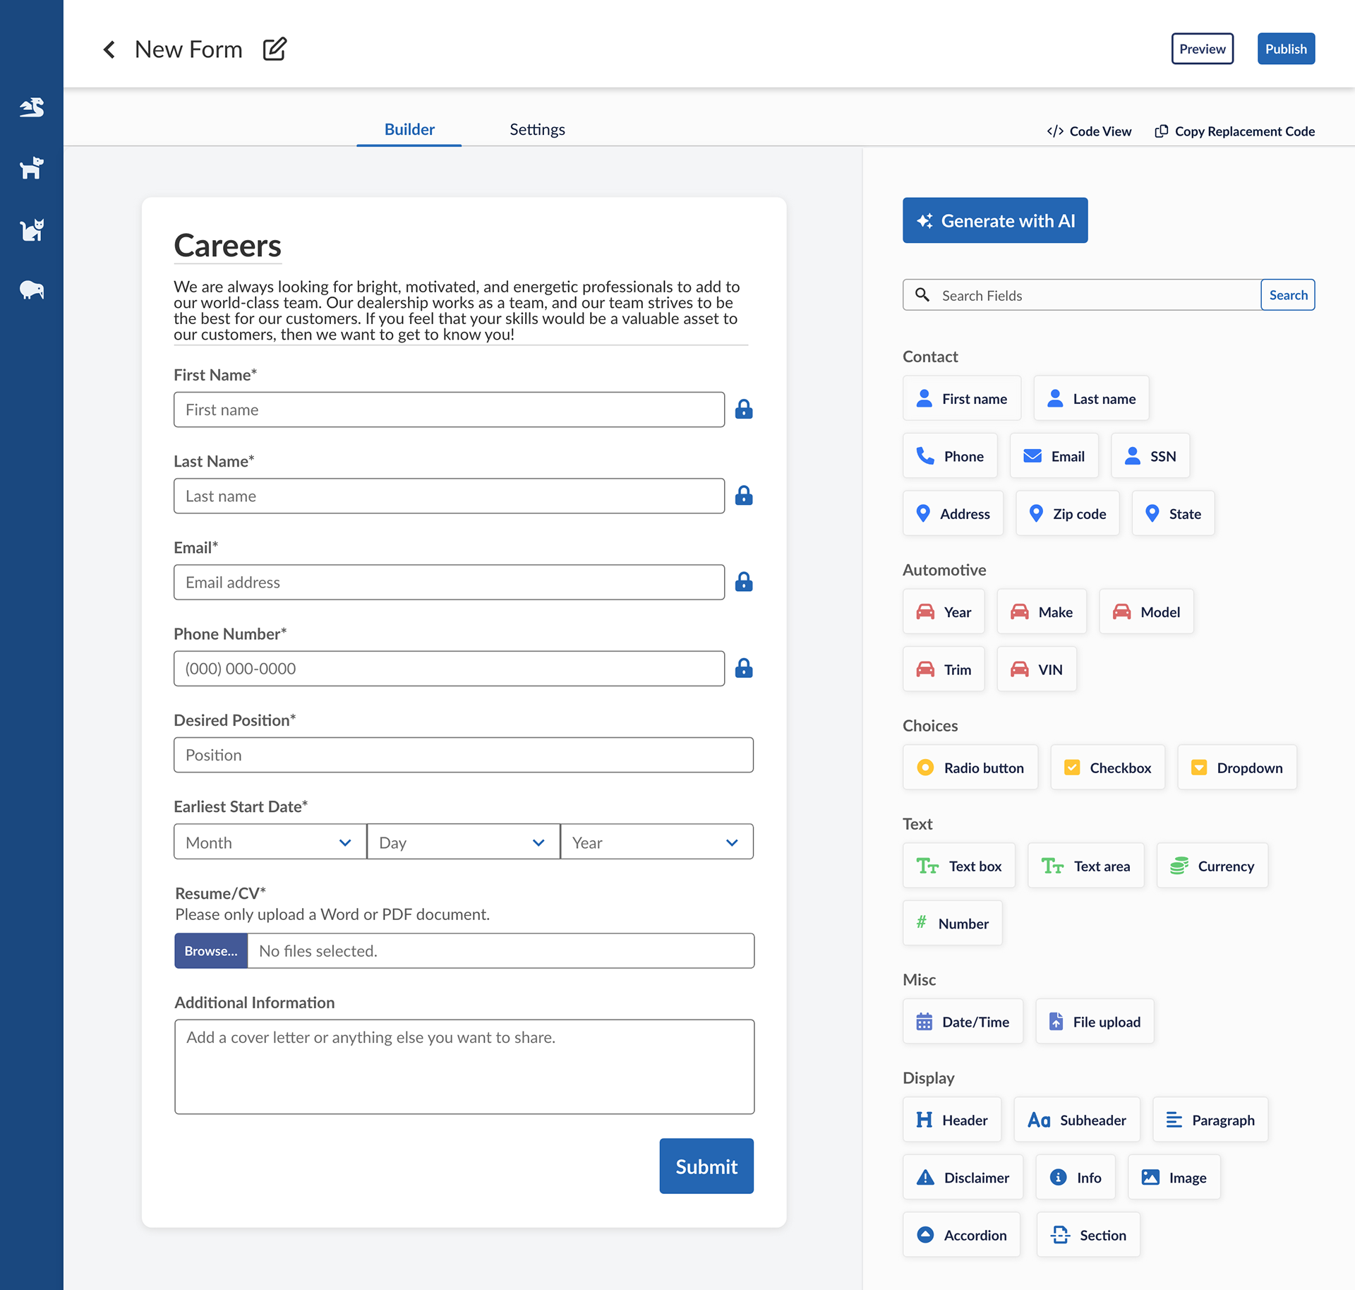Click the Search button for fields
Image resolution: width=1355 pixels, height=1290 pixels.
[x=1287, y=295]
